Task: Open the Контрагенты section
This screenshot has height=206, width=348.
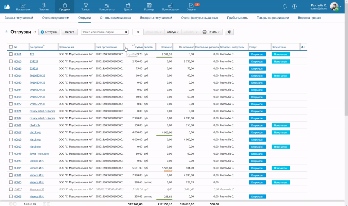Action: click(107, 7)
